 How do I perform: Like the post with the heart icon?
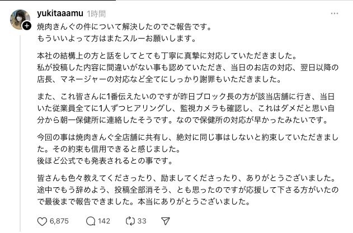pyautogui.click(x=43, y=221)
